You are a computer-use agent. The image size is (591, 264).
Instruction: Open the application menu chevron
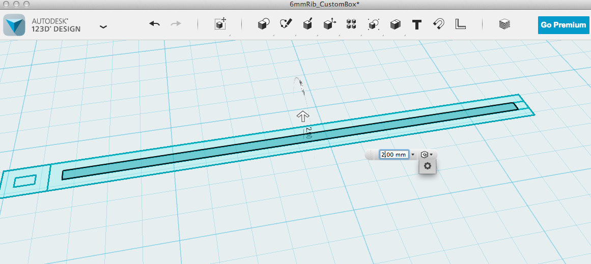coord(103,27)
